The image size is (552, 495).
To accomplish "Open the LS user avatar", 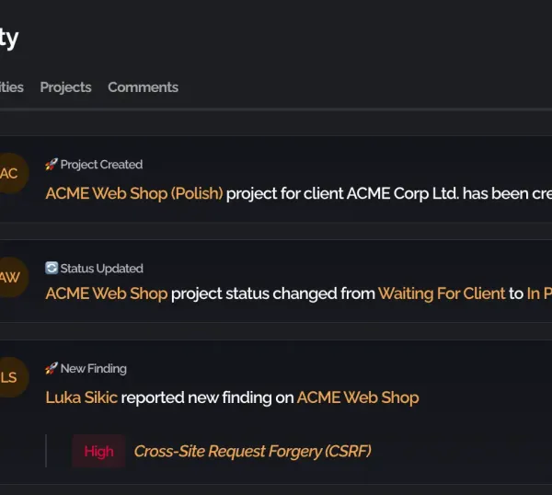I will [x=9, y=378].
